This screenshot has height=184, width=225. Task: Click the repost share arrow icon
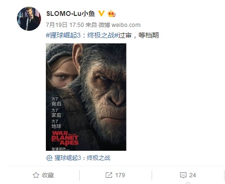[x=109, y=175]
